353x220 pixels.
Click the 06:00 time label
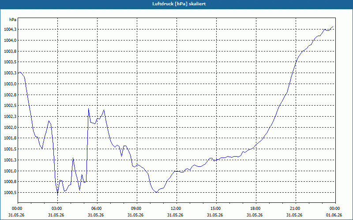click(x=97, y=209)
